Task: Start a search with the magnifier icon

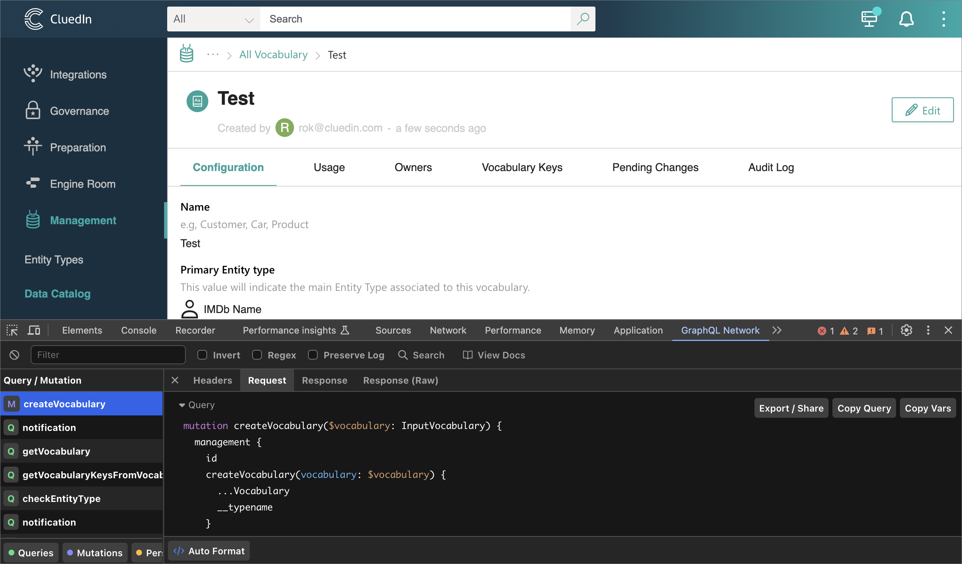Action: click(x=583, y=19)
